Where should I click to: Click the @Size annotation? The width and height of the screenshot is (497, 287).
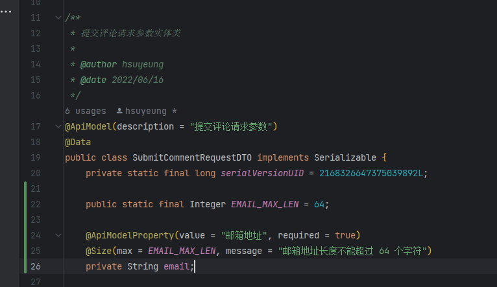[x=99, y=251]
